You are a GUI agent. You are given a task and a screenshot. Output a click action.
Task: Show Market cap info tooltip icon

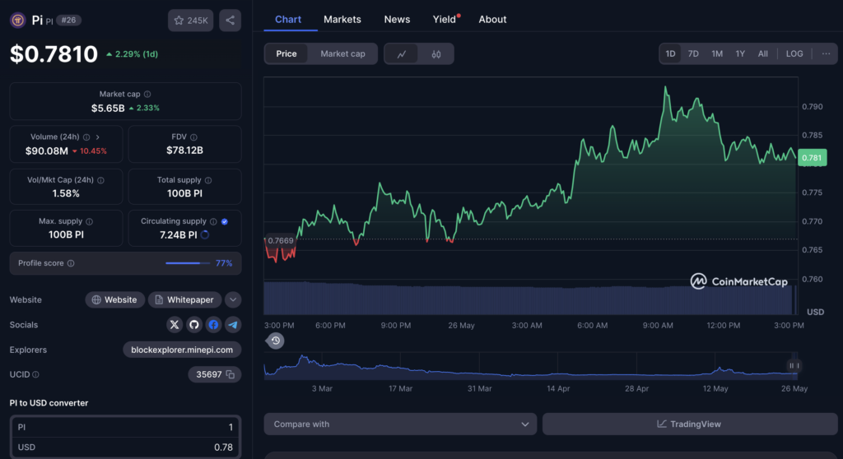click(147, 94)
